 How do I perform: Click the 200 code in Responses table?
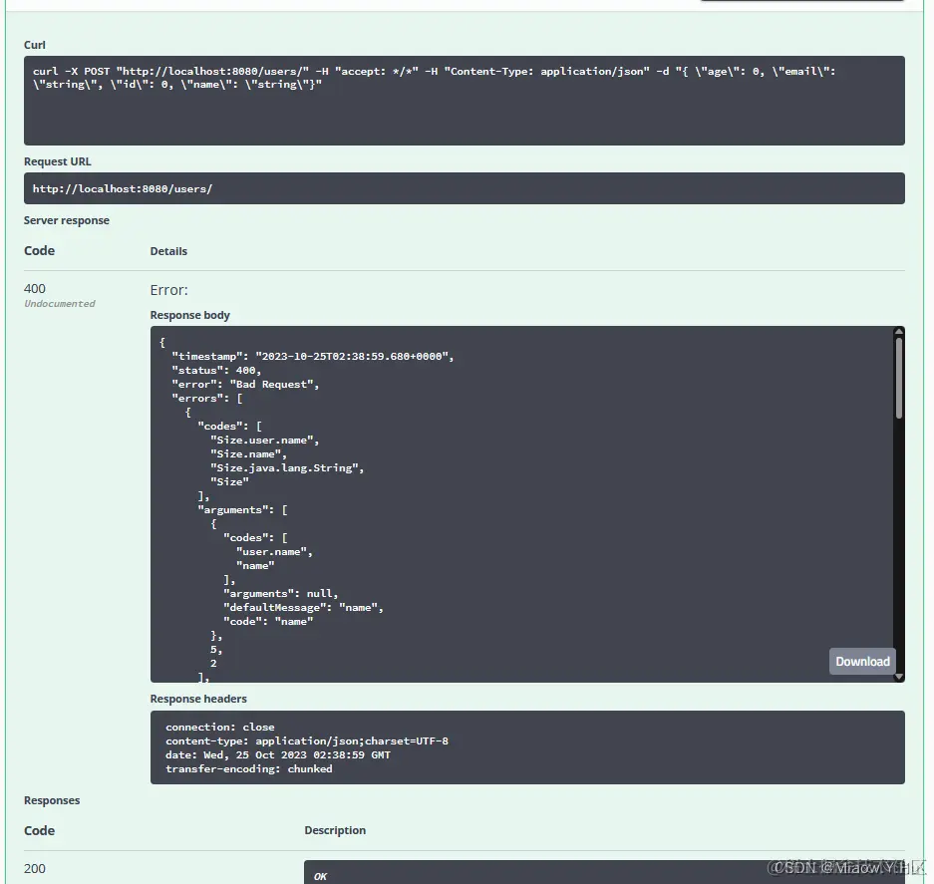35,868
